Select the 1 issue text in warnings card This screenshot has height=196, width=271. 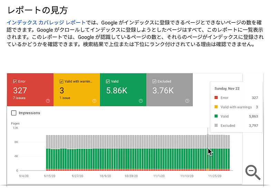(65, 98)
